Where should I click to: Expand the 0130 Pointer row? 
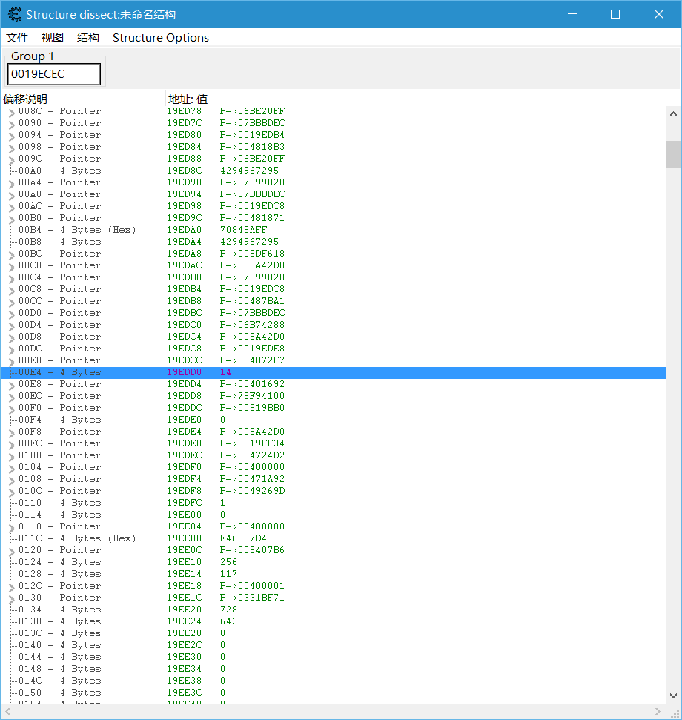[11, 599]
